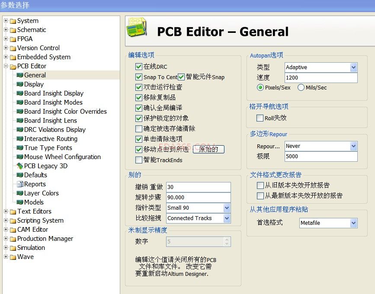Uncheck 双击运行检查 option

tap(139, 87)
